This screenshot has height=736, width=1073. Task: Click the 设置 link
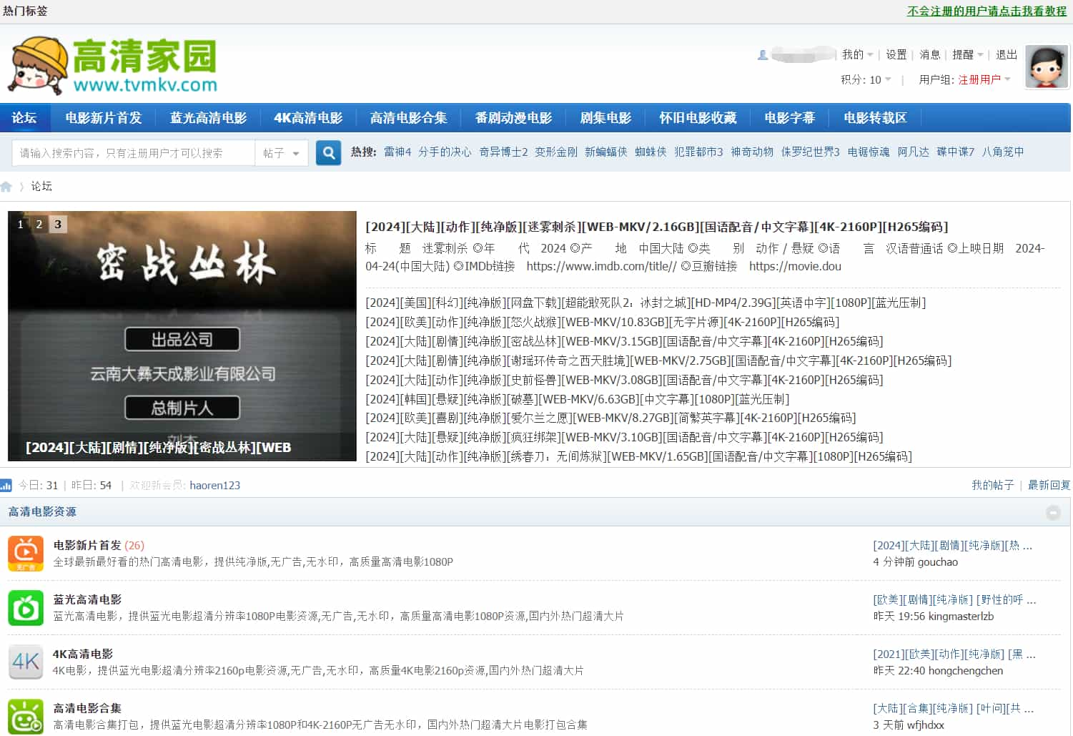tap(896, 54)
